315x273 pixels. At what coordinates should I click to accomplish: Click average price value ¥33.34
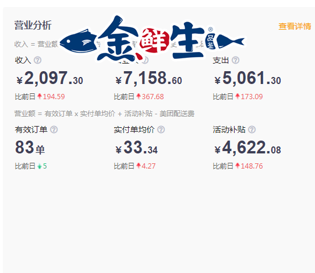[x=137, y=148]
